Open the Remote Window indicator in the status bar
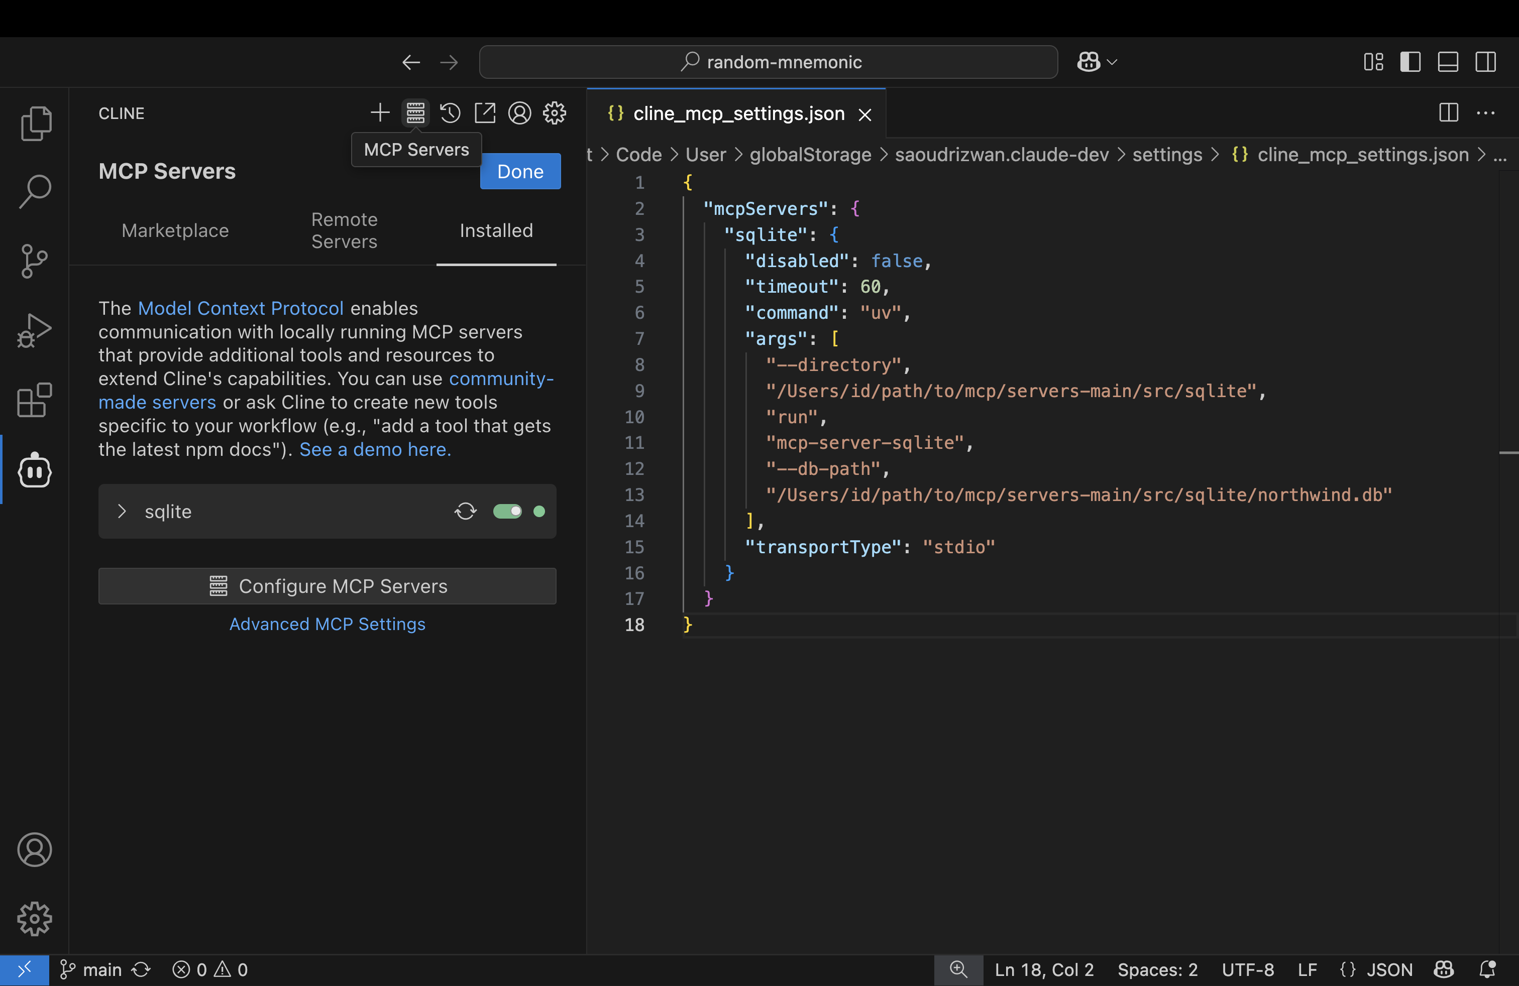 [24, 970]
